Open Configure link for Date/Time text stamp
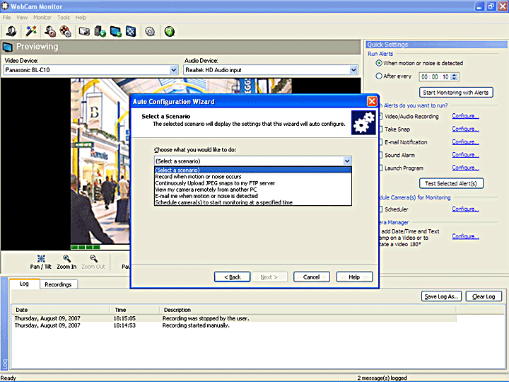Screen dimensions: 509x382 click(465, 236)
